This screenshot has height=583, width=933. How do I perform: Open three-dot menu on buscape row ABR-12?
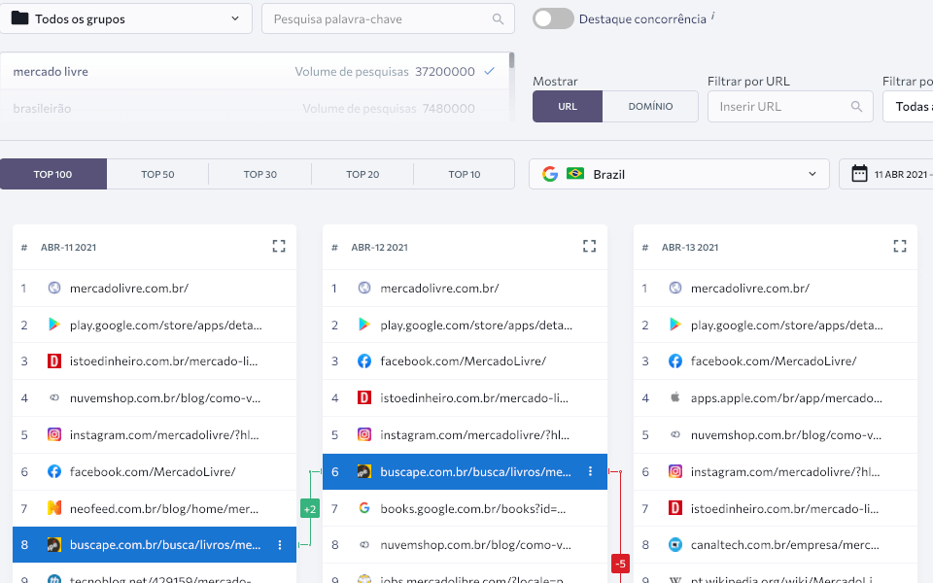pyautogui.click(x=590, y=472)
